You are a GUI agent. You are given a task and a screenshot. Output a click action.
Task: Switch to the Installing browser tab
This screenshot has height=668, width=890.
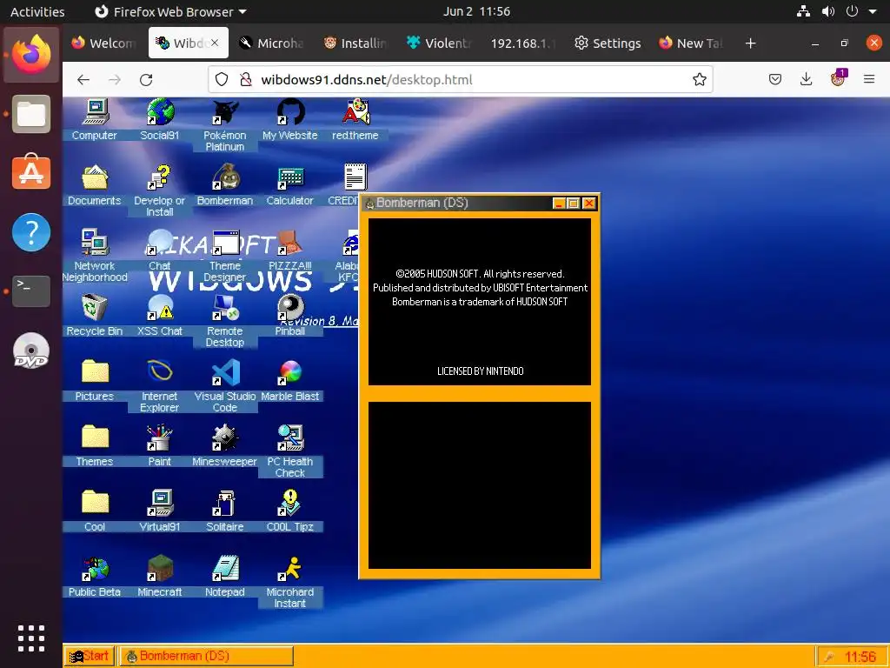(x=355, y=43)
